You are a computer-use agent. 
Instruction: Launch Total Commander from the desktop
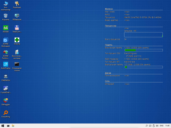17,28
